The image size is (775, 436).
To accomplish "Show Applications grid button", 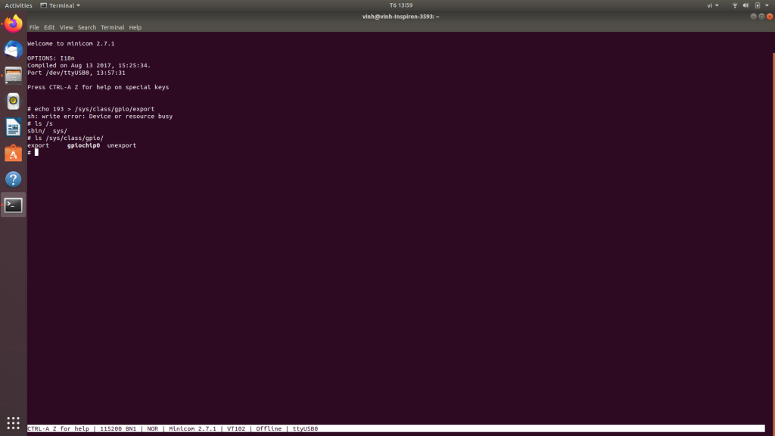I will [x=14, y=422].
